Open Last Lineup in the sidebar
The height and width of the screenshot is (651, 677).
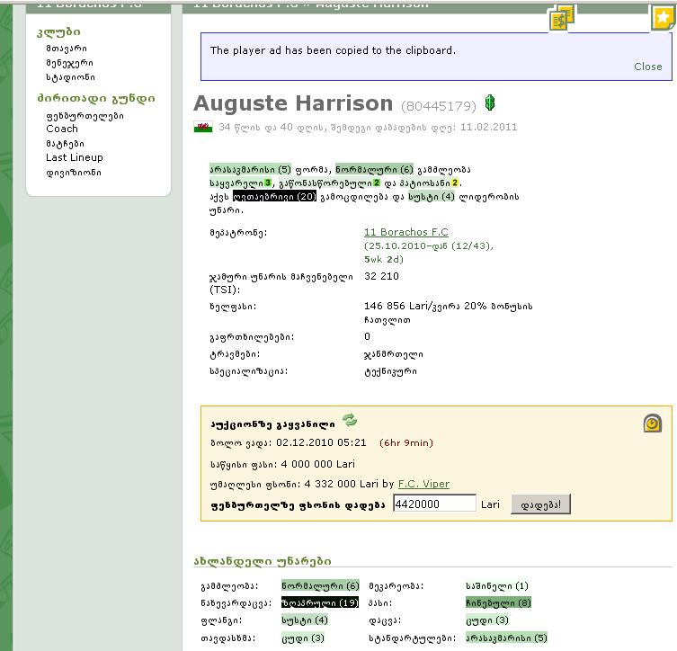point(75,157)
